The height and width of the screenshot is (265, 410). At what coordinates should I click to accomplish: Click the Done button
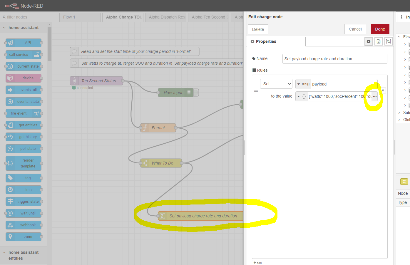click(x=380, y=29)
